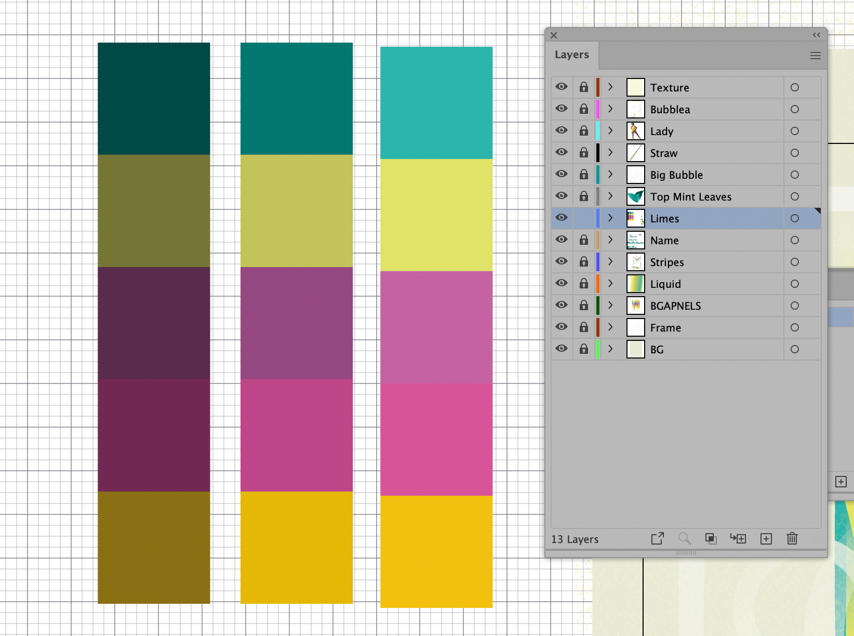Click target circle of Lady layer
Image resolution: width=854 pixels, height=636 pixels.
(x=795, y=131)
